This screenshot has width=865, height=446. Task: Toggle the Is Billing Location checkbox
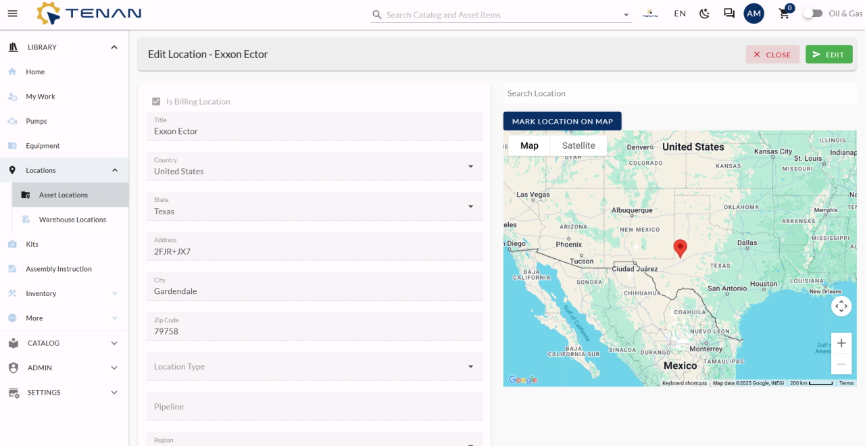[156, 101]
